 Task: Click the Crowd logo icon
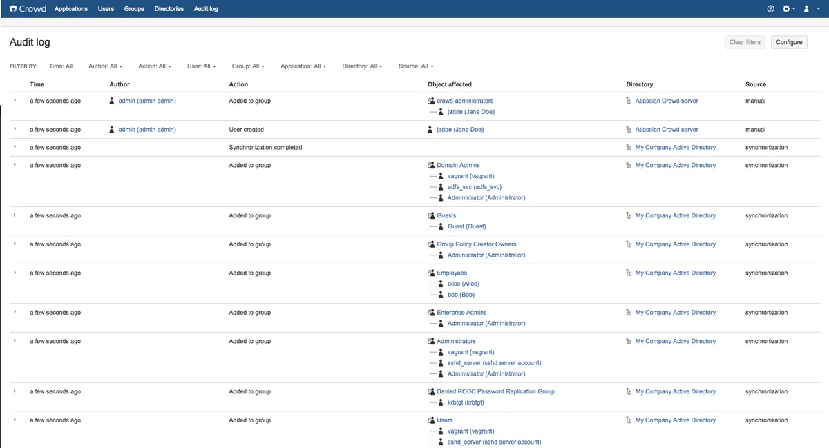[13, 9]
